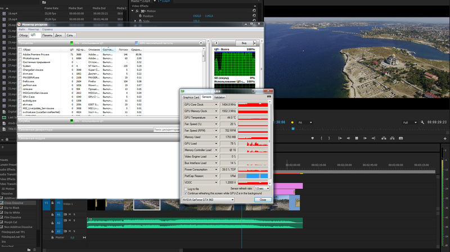Create new custom bin in Effects panel
This screenshot has height=252, width=450.
[29, 250]
